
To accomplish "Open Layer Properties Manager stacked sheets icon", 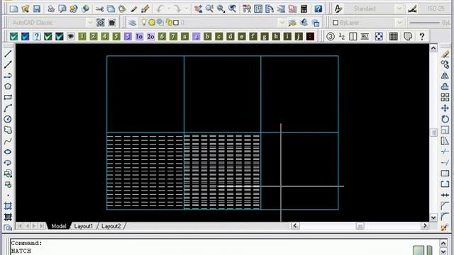I will coord(133,23).
